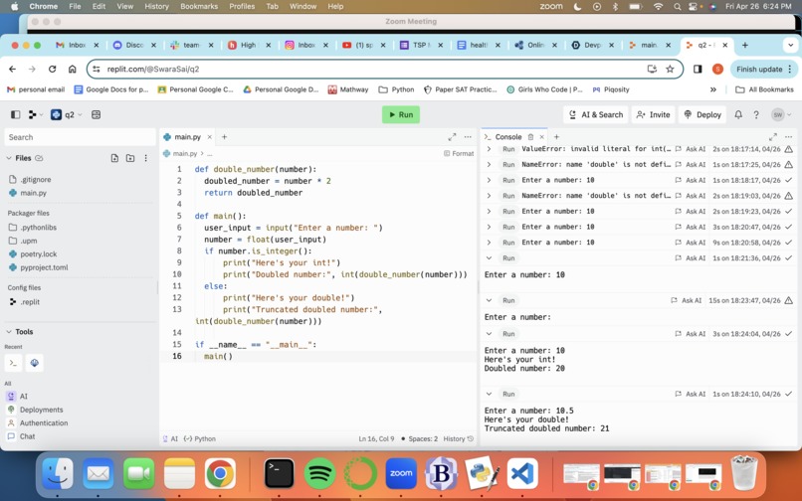Focus the file Search field
This screenshot has height=501, width=802.
pyautogui.click(x=80, y=137)
